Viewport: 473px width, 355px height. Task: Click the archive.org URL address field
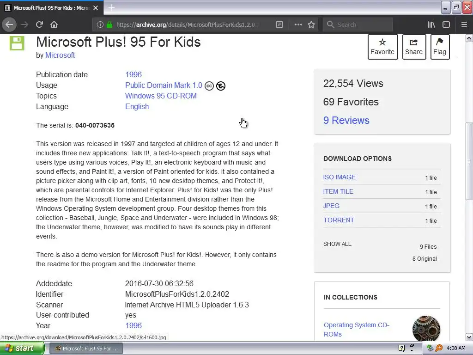(x=187, y=25)
